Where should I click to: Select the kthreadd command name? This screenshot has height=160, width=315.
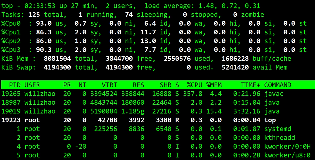pos(280,138)
